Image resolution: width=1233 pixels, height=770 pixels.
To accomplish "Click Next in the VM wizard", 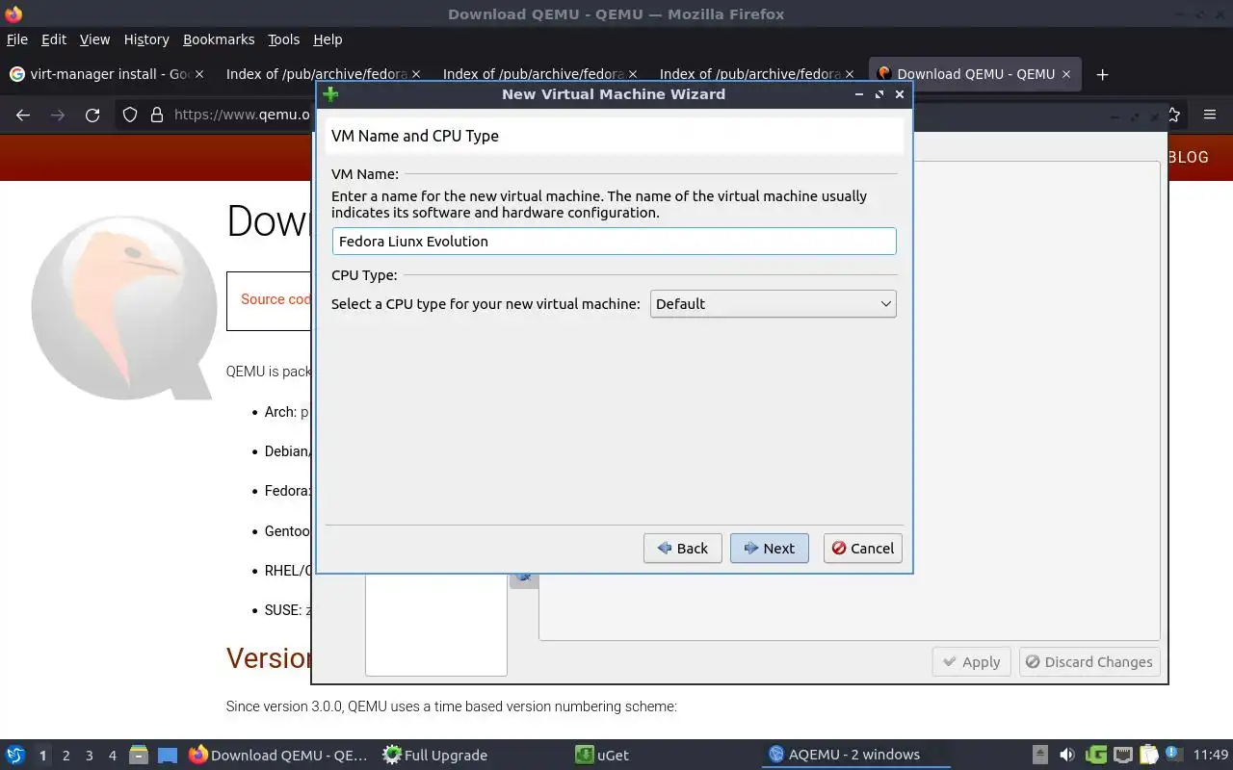I will tap(770, 549).
